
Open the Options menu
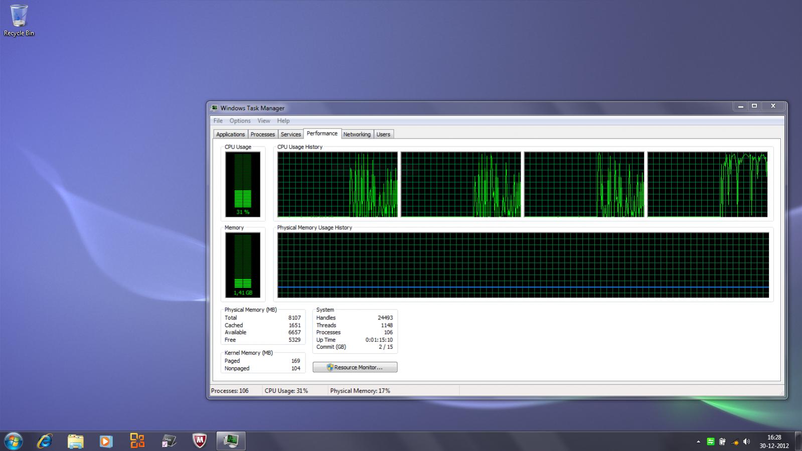click(x=240, y=121)
